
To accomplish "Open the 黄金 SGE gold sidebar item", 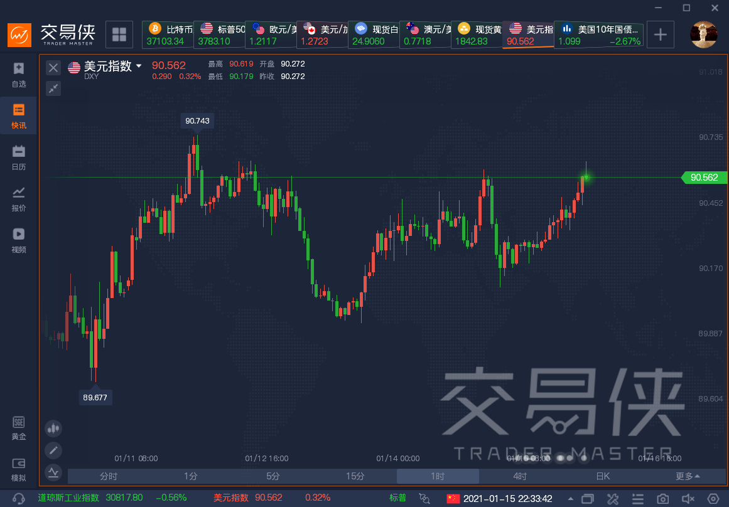I will point(19,427).
